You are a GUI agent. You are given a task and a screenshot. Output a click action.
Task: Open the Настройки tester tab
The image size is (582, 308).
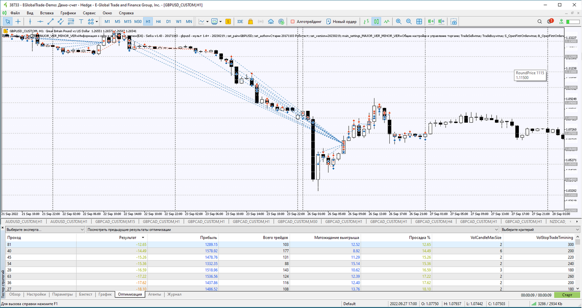pos(36,294)
